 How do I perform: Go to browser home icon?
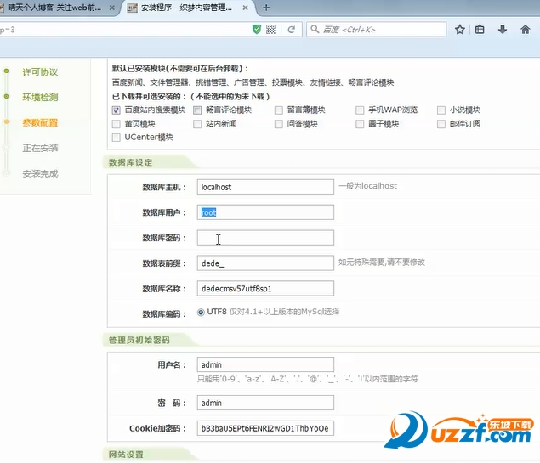526,30
